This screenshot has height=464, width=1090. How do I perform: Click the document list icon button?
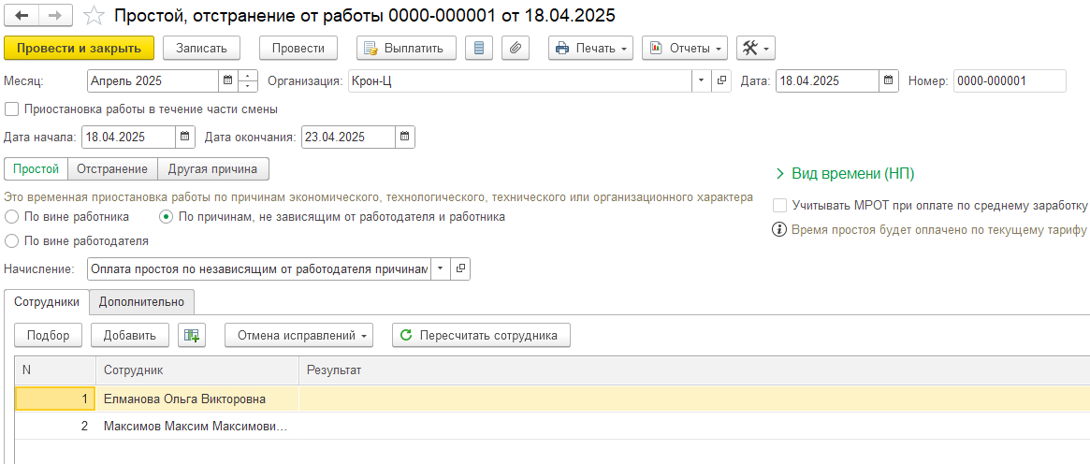click(479, 48)
